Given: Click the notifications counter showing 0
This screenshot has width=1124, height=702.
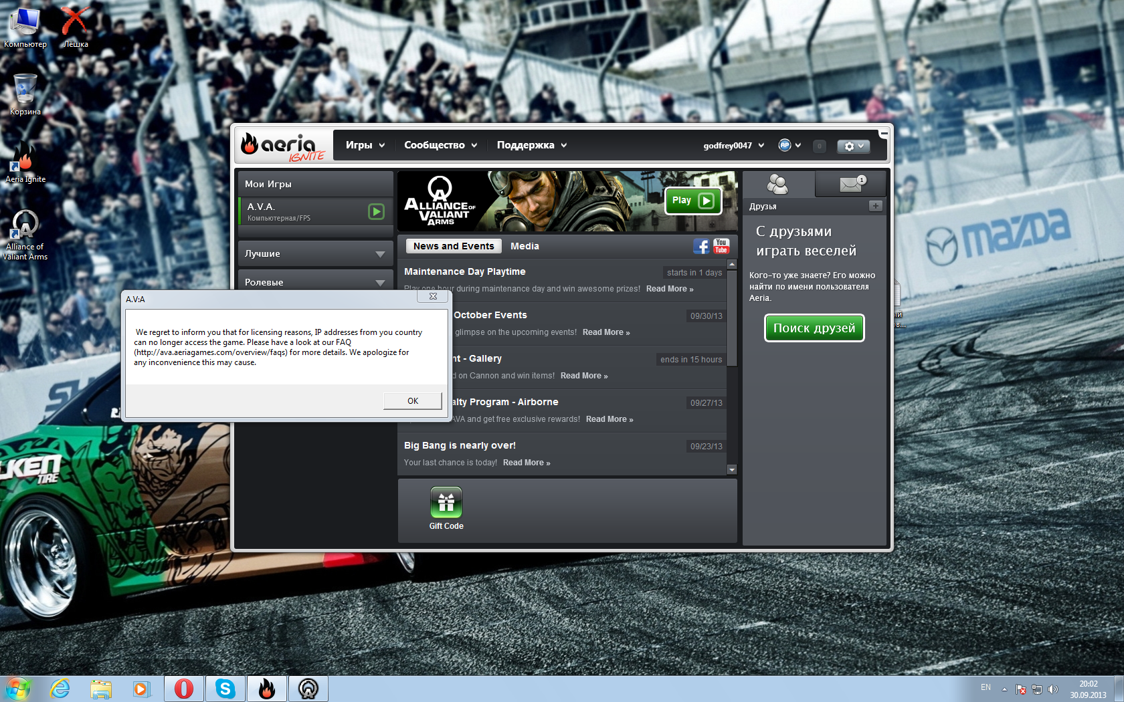Looking at the screenshot, I should (x=820, y=146).
